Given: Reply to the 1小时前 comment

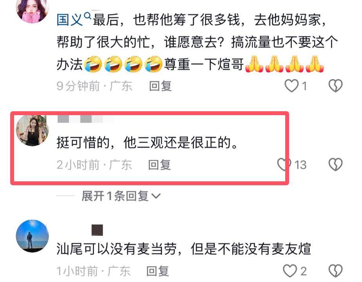Looking at the screenshot, I should (157, 271).
